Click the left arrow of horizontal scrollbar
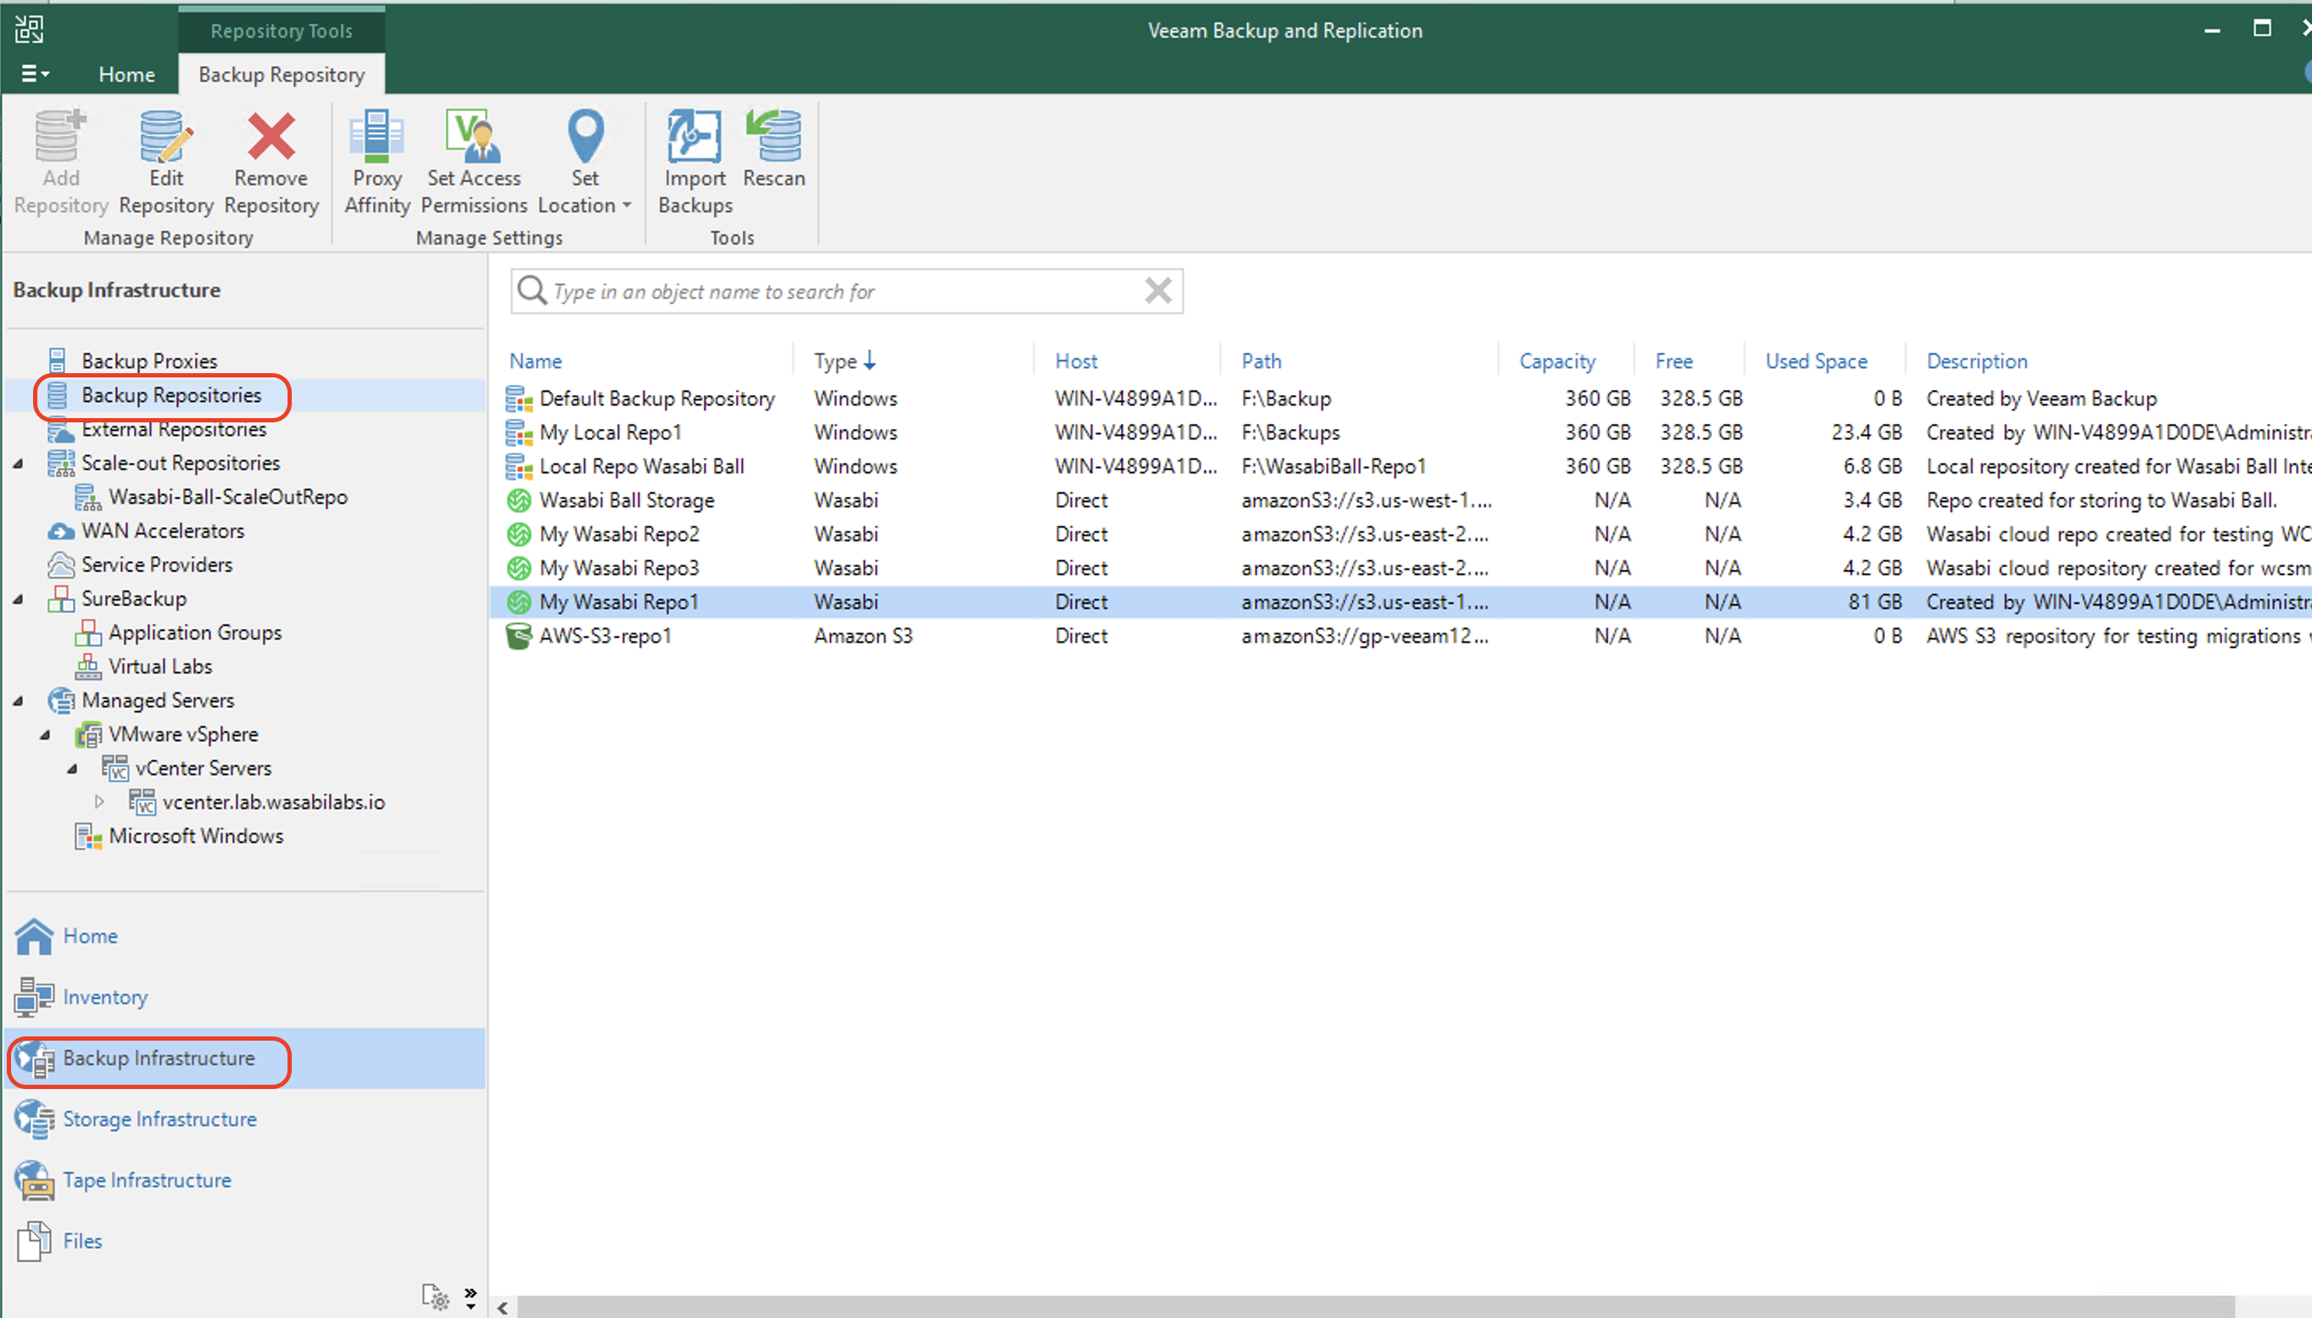The width and height of the screenshot is (2312, 1318). 502,1307
